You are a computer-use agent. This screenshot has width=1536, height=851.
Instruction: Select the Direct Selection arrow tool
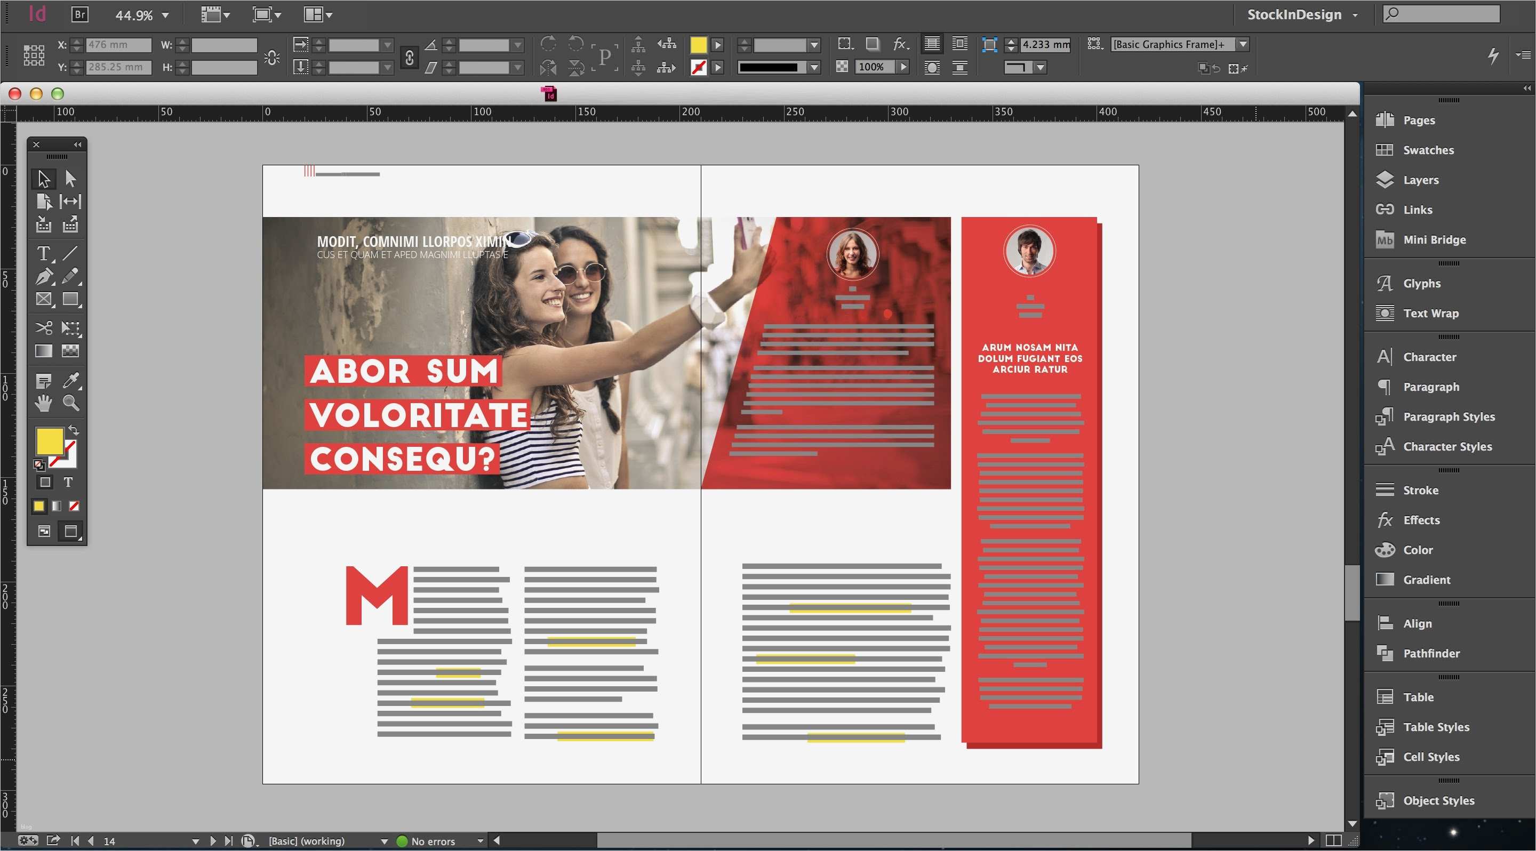point(71,178)
